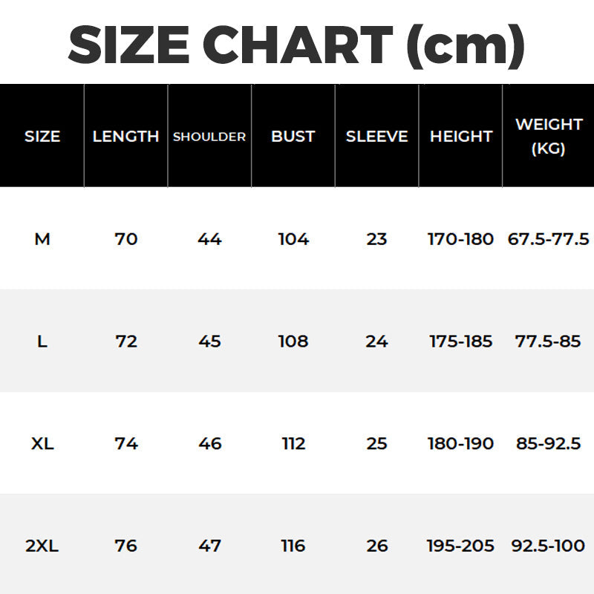
Task: Select the LENGTH column header
Action: coord(125,137)
